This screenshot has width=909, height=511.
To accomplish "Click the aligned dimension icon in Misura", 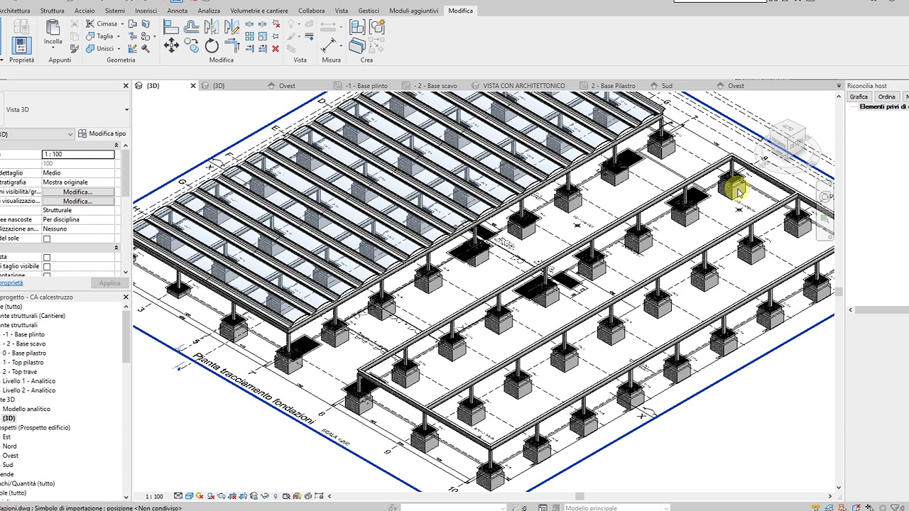I will (328, 45).
